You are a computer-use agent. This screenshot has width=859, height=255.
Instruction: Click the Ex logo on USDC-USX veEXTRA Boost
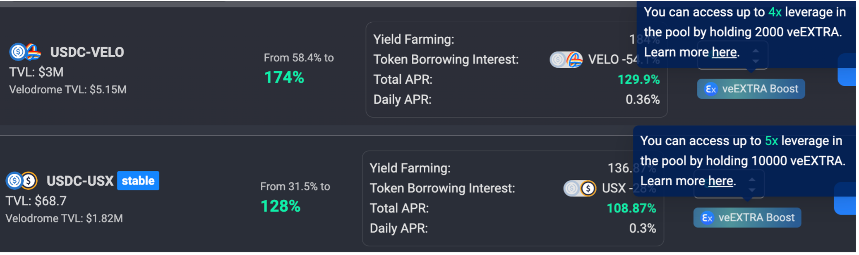[x=707, y=218]
